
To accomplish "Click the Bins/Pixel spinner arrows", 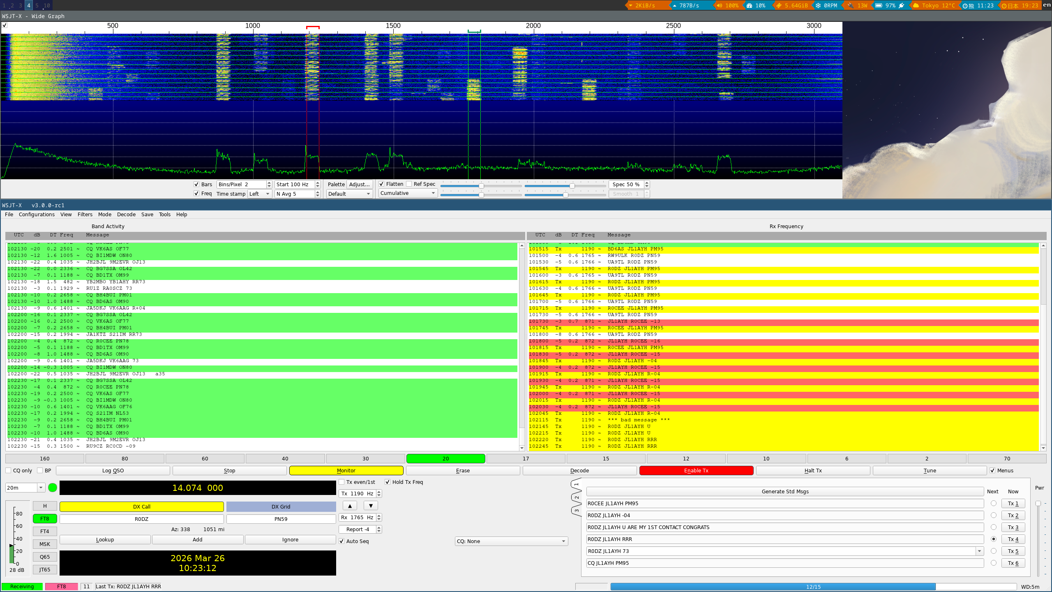I will pyautogui.click(x=269, y=184).
